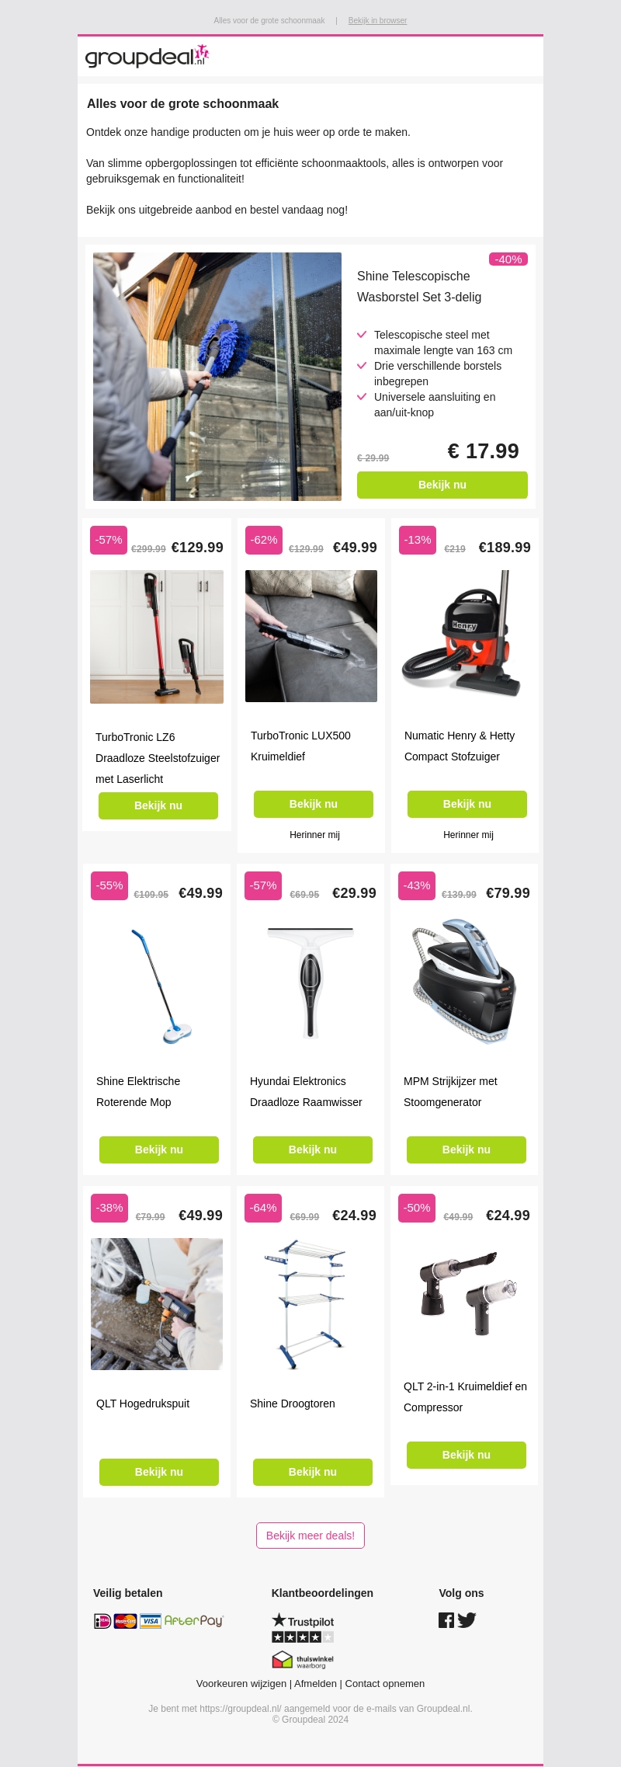Viewport: 621px width, 1767px height.
Task: Open the Numatic Henry vacuum product image
Action: coord(465,636)
